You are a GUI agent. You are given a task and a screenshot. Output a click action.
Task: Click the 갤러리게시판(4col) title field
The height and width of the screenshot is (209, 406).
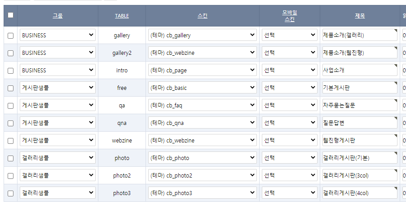[359, 193]
